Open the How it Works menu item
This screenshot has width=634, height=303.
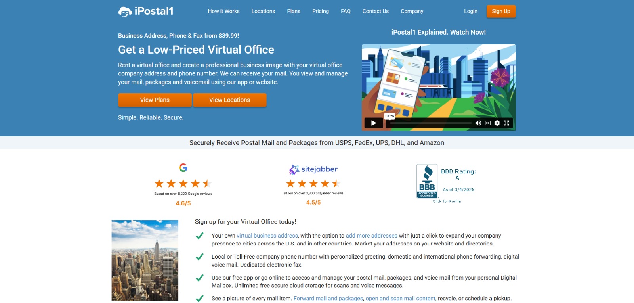tap(223, 11)
